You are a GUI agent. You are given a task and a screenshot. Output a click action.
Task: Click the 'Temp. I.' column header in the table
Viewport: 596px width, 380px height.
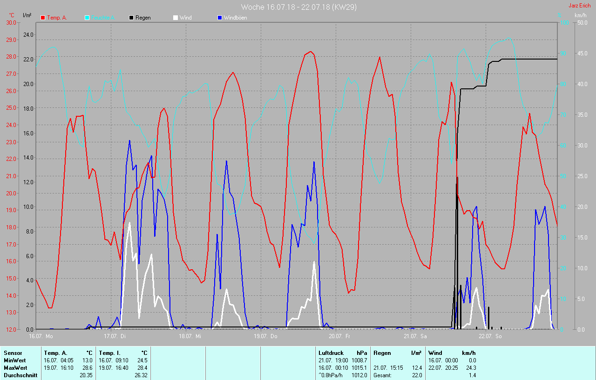coord(110,353)
